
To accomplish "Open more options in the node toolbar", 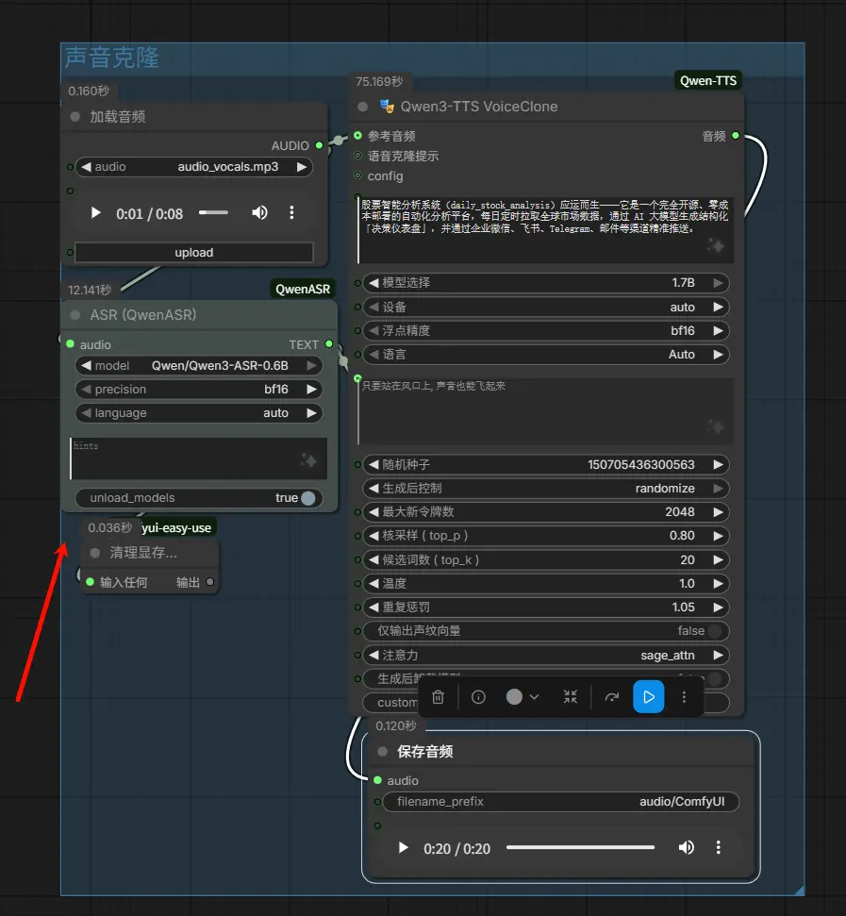I will click(x=685, y=697).
